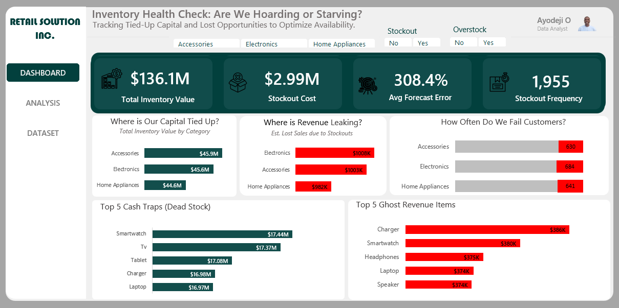The image size is (619, 308).
Task: Click the Data Analyst role label
Action: (x=552, y=29)
